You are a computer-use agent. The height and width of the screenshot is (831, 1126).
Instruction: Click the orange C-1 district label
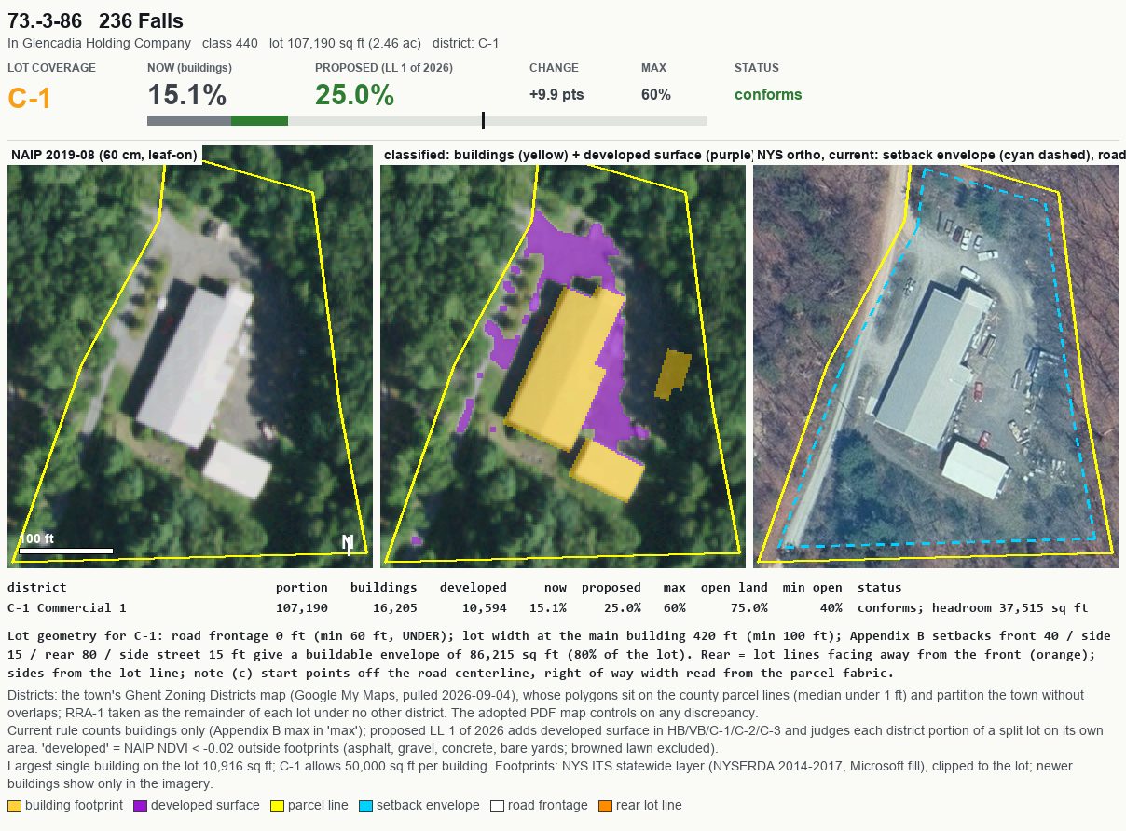29,98
